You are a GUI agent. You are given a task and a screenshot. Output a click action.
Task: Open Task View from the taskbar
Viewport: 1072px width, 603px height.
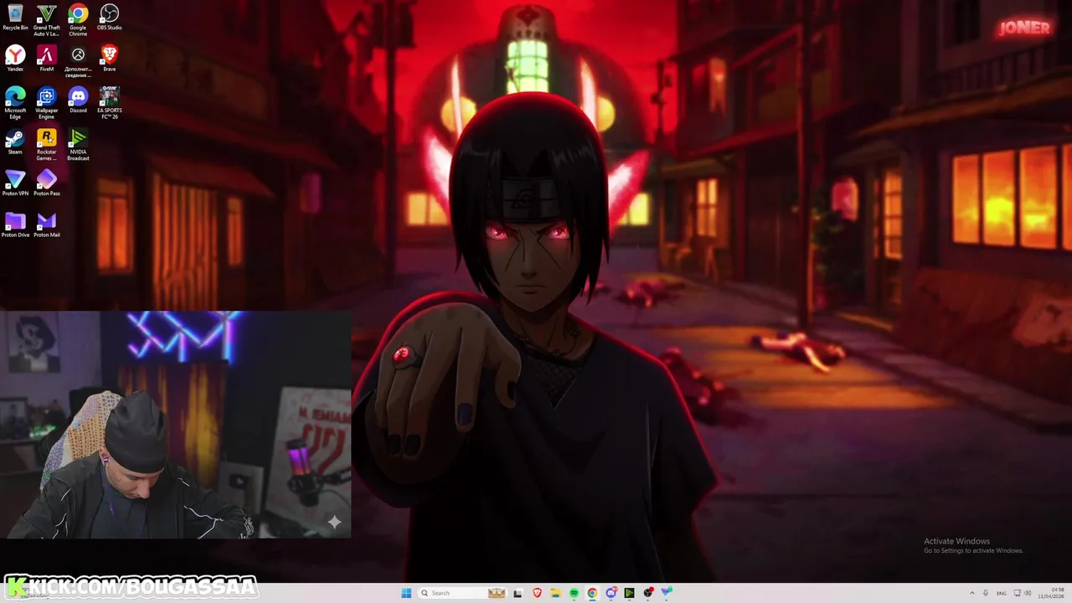point(518,593)
